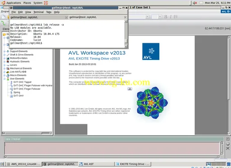Click the terminal scrollbar down arrow
Viewport: 231px width, 168px height.
tap(126, 46)
